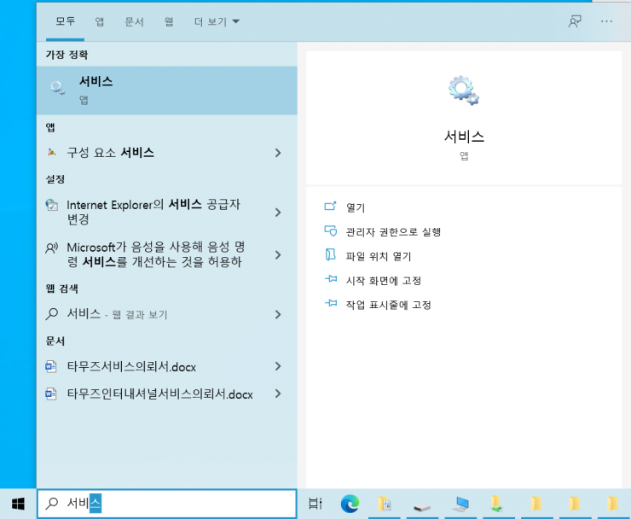Open the drive icon on the taskbar

[422, 507]
